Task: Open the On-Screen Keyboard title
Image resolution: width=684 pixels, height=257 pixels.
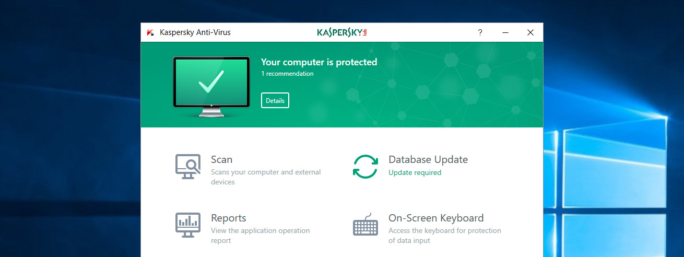Action: [436, 218]
